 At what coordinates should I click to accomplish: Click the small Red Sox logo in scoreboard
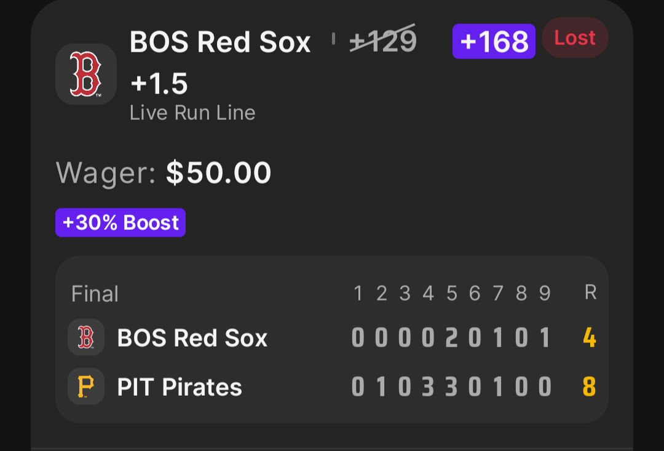tap(86, 337)
